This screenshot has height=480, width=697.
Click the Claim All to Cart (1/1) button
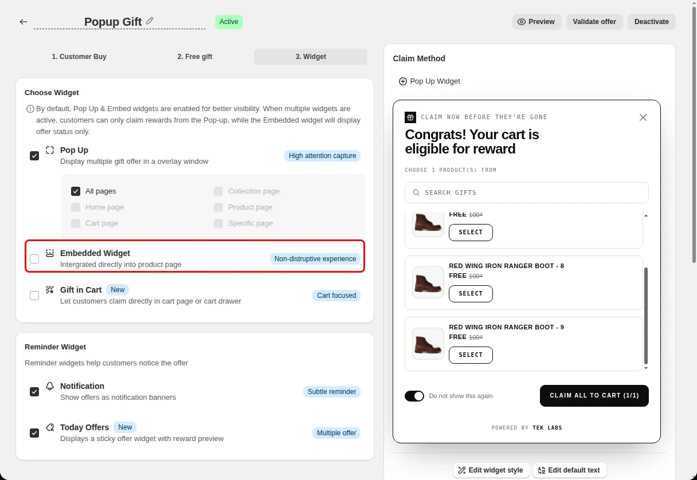(x=594, y=396)
